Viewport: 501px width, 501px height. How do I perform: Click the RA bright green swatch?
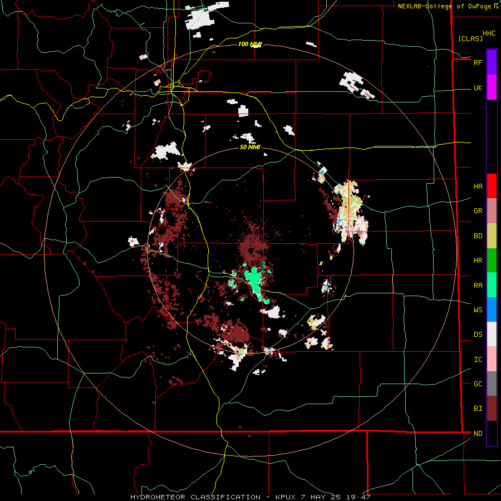pos(492,285)
